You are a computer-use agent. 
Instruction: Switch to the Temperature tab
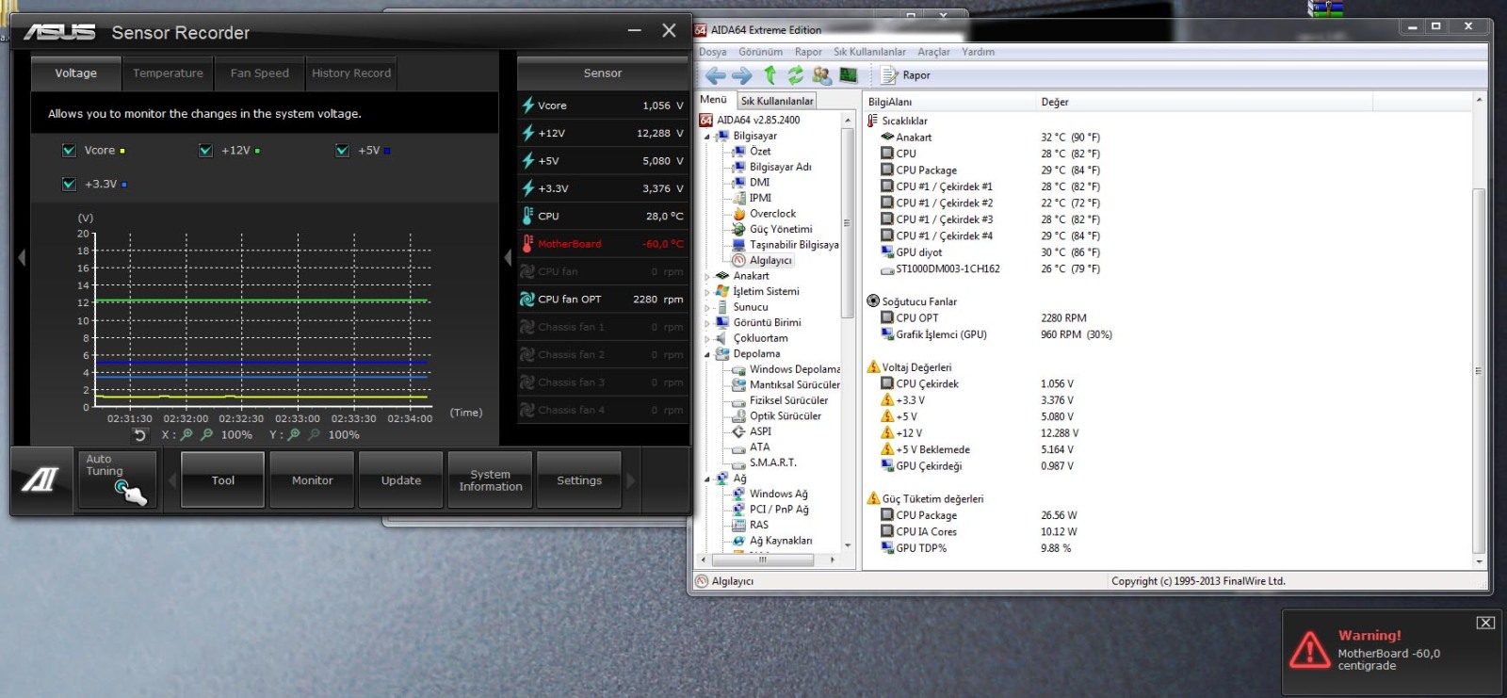168,73
